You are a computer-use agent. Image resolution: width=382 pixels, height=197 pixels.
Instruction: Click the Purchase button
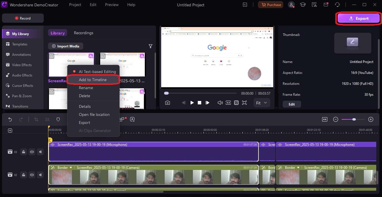tap(271, 5)
